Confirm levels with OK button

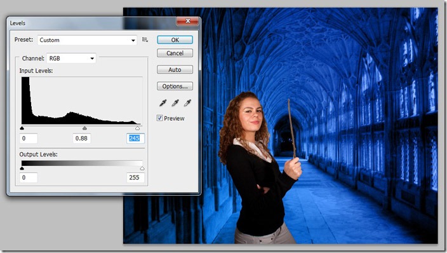175,40
